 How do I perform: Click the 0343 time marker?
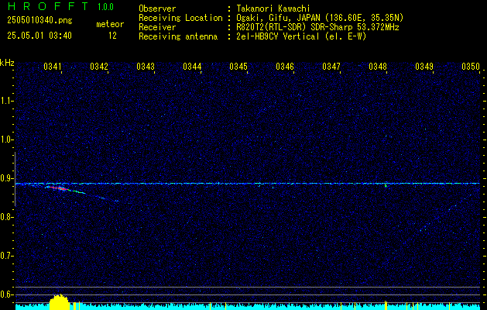click(146, 67)
